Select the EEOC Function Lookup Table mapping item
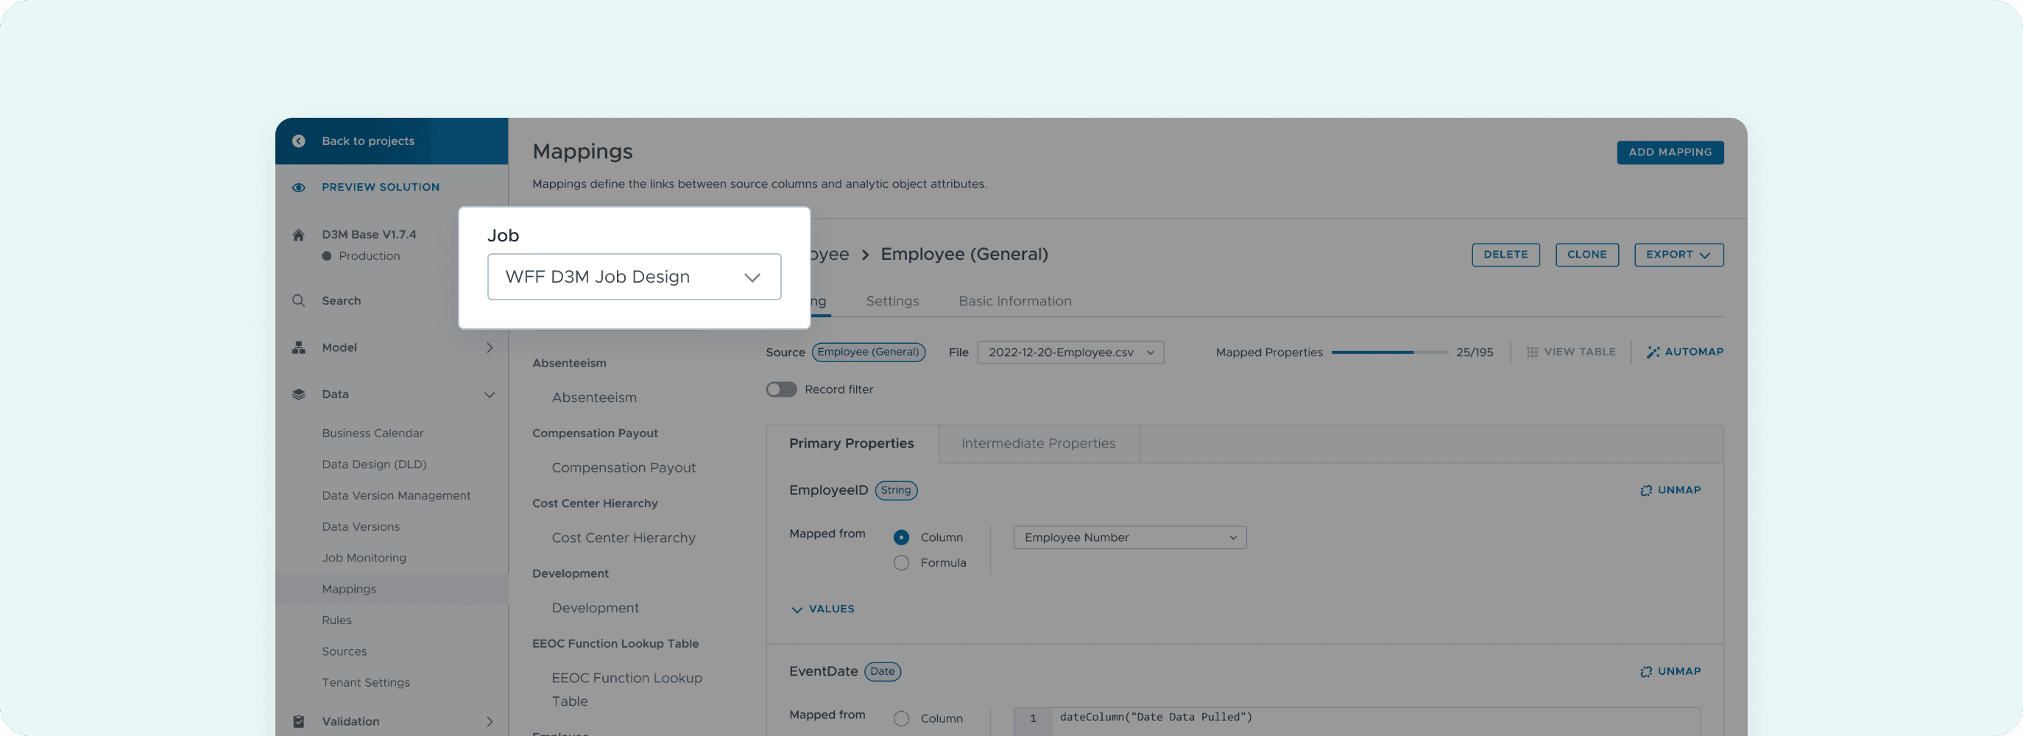Screen dimensions: 2023x736 tap(626, 690)
